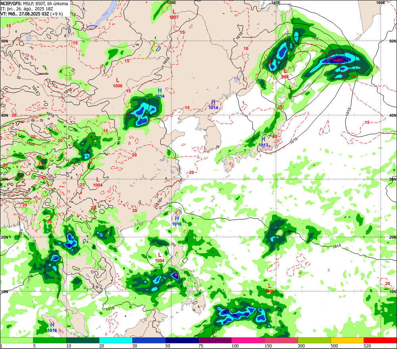Viewport: 397px width, 349px height.
Task: Click the olive 300–500 mm legend swatch
Action: coord(314,340)
